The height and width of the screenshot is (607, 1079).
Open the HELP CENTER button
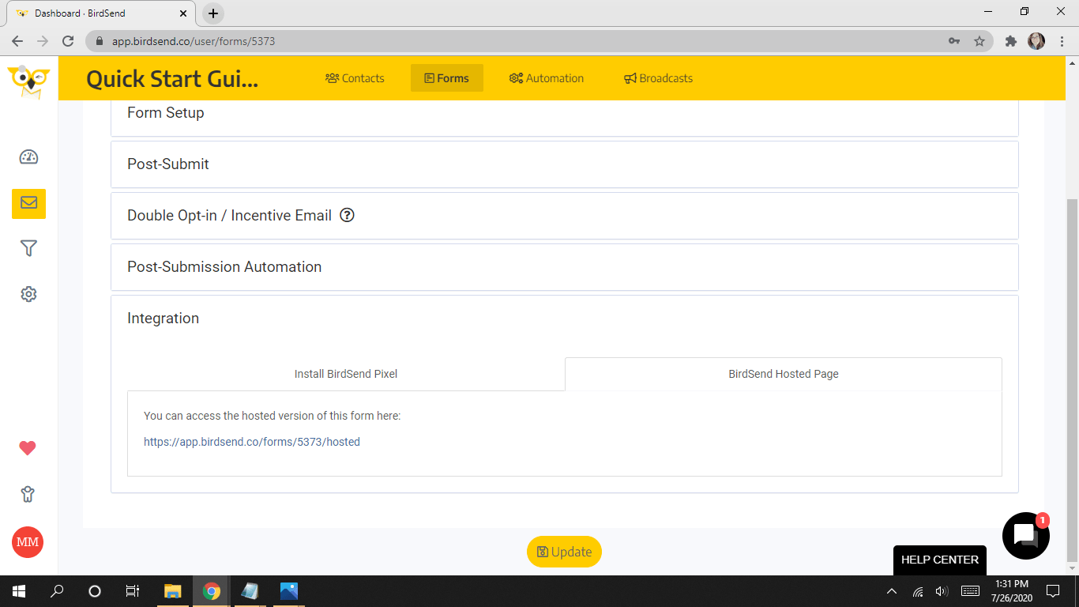tap(940, 560)
